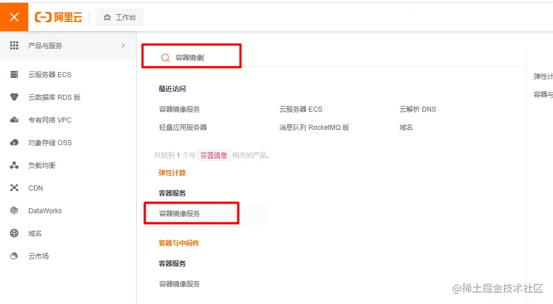
Task: Click the search magnifier icon
Action: click(x=165, y=57)
